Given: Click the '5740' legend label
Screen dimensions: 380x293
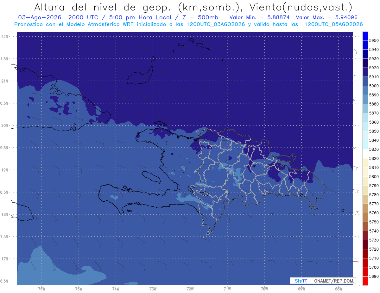Looking at the screenshot, I should [x=374, y=231].
